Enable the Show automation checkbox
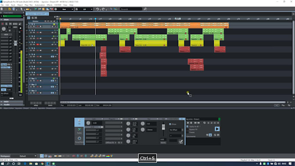Viewport: 295px width, 166px height. coord(170,124)
